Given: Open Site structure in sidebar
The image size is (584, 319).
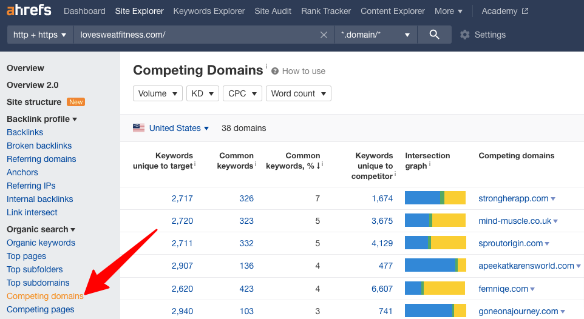Looking at the screenshot, I should coord(34,102).
